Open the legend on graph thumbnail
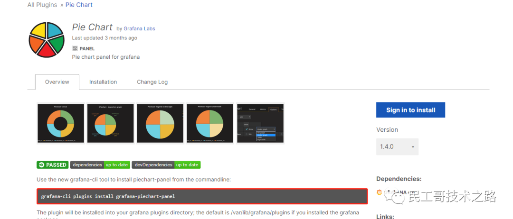Viewport: 513px width, 219px height. tap(110, 123)
